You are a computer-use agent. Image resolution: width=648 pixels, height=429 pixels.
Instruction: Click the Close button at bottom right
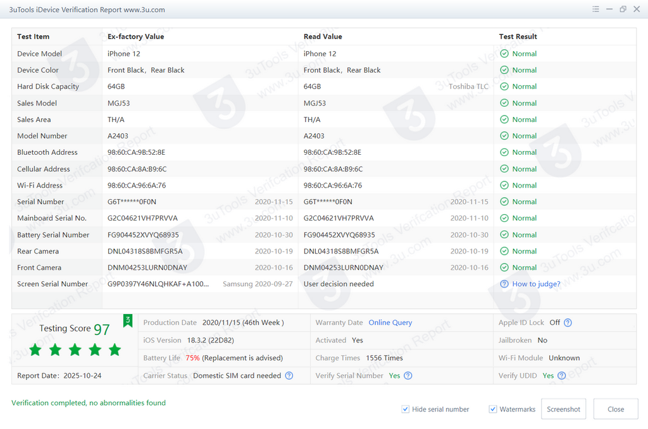[x=616, y=409]
